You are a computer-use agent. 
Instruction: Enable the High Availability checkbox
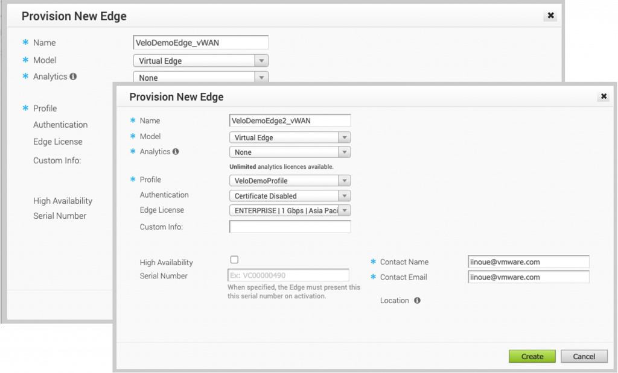click(x=235, y=260)
